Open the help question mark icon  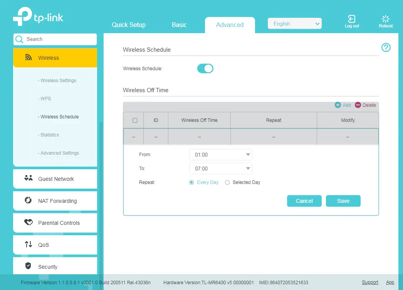(x=386, y=47)
